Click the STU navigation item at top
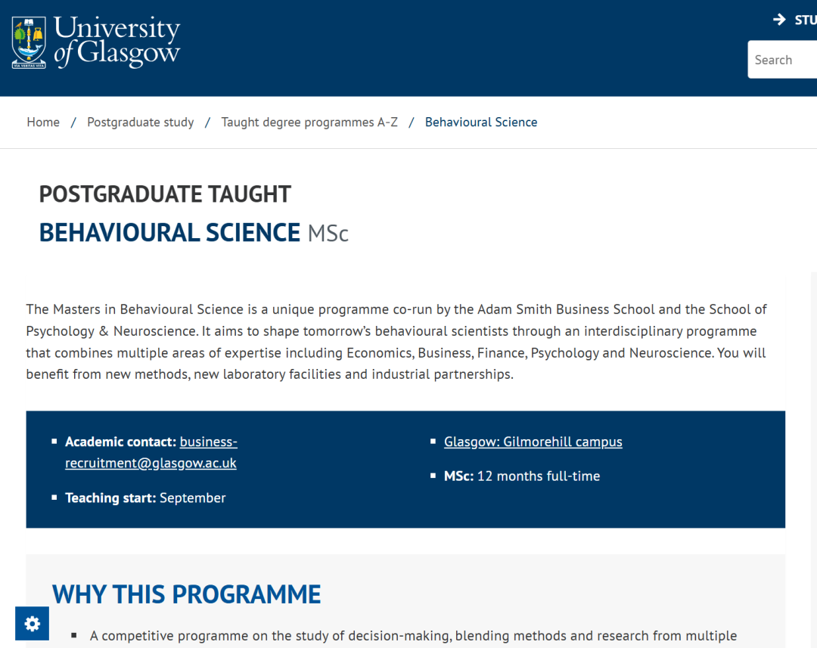The width and height of the screenshot is (817, 648). point(805,20)
